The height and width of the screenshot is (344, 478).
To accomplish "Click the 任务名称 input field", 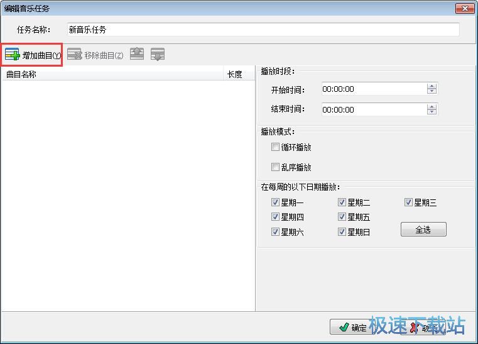I will (x=263, y=30).
